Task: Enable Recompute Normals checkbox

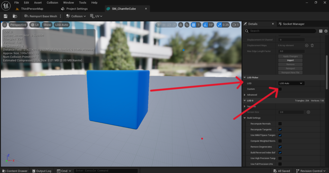Action: [x=280, y=124]
